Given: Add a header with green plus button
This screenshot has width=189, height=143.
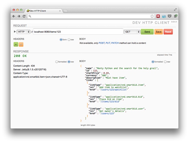Looking at the screenshot, I should (x=16, y=44).
